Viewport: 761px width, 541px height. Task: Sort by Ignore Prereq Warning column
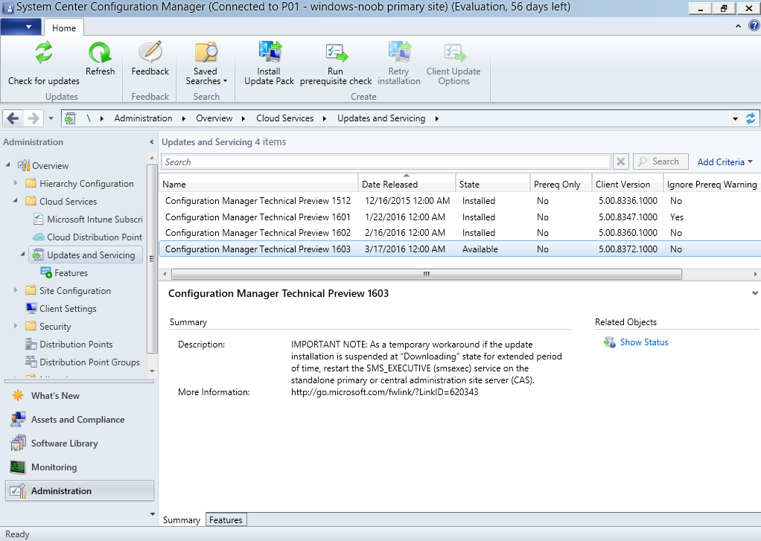click(712, 184)
